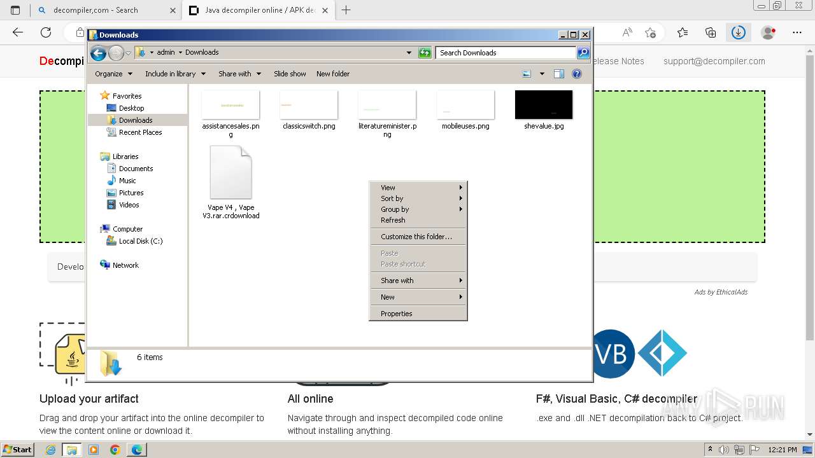Screen dimensions: 815x458
Task: Select Customize this folder option
Action: [x=418, y=237]
